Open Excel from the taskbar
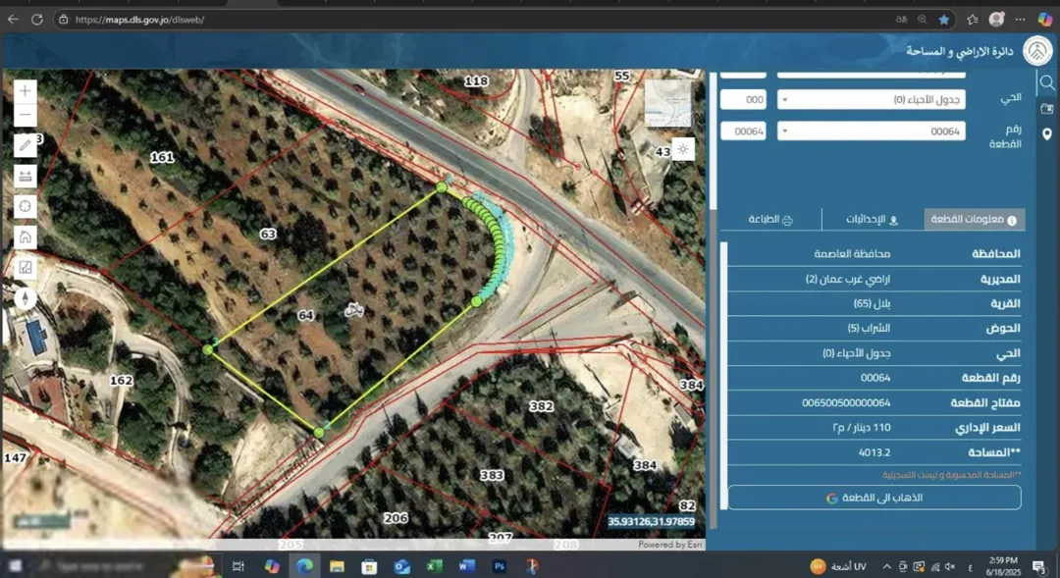 (x=434, y=566)
